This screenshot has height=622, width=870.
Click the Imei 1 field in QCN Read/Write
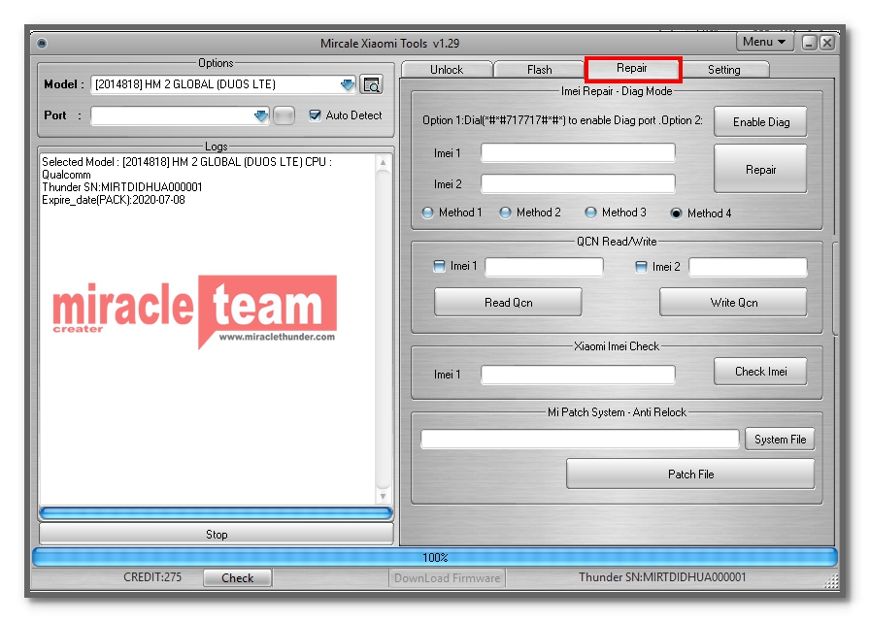pyautogui.click(x=545, y=267)
